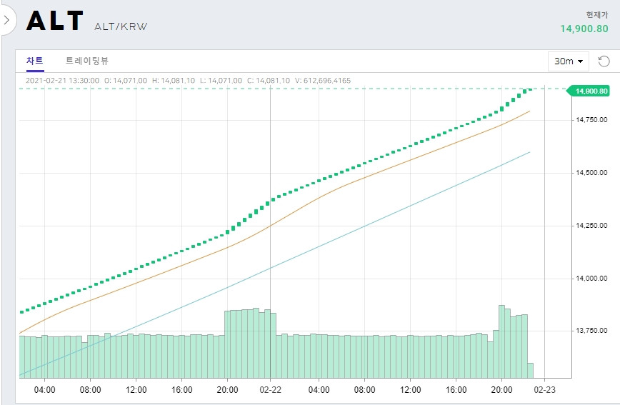Click the last short volume bar
This screenshot has height=405, width=620.
(x=530, y=371)
